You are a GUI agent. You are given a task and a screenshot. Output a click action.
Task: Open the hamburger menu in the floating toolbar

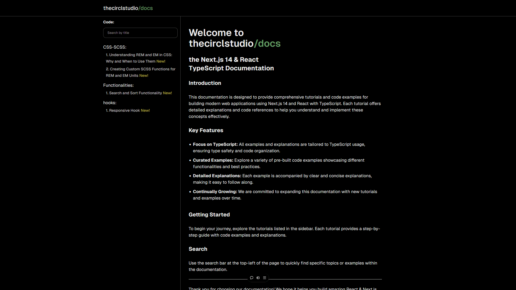click(x=264, y=278)
